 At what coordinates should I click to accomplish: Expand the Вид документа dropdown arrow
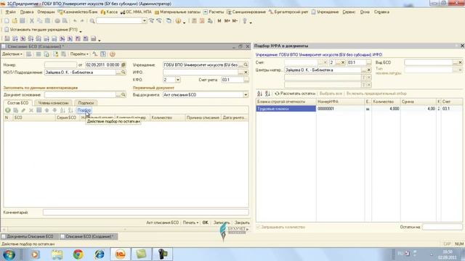click(246, 95)
